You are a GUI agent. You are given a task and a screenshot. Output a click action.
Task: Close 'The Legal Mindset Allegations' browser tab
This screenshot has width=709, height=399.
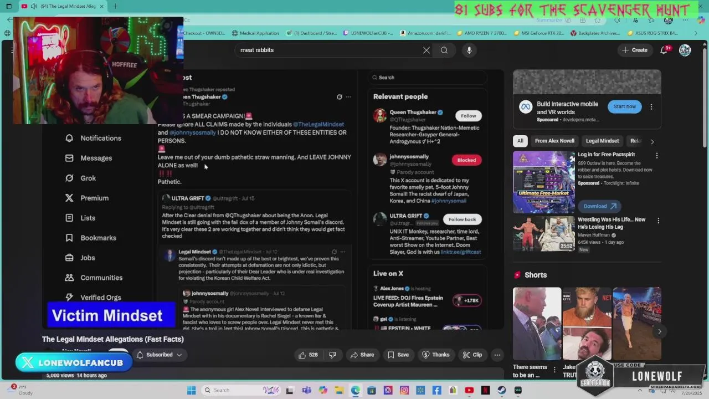click(x=101, y=6)
